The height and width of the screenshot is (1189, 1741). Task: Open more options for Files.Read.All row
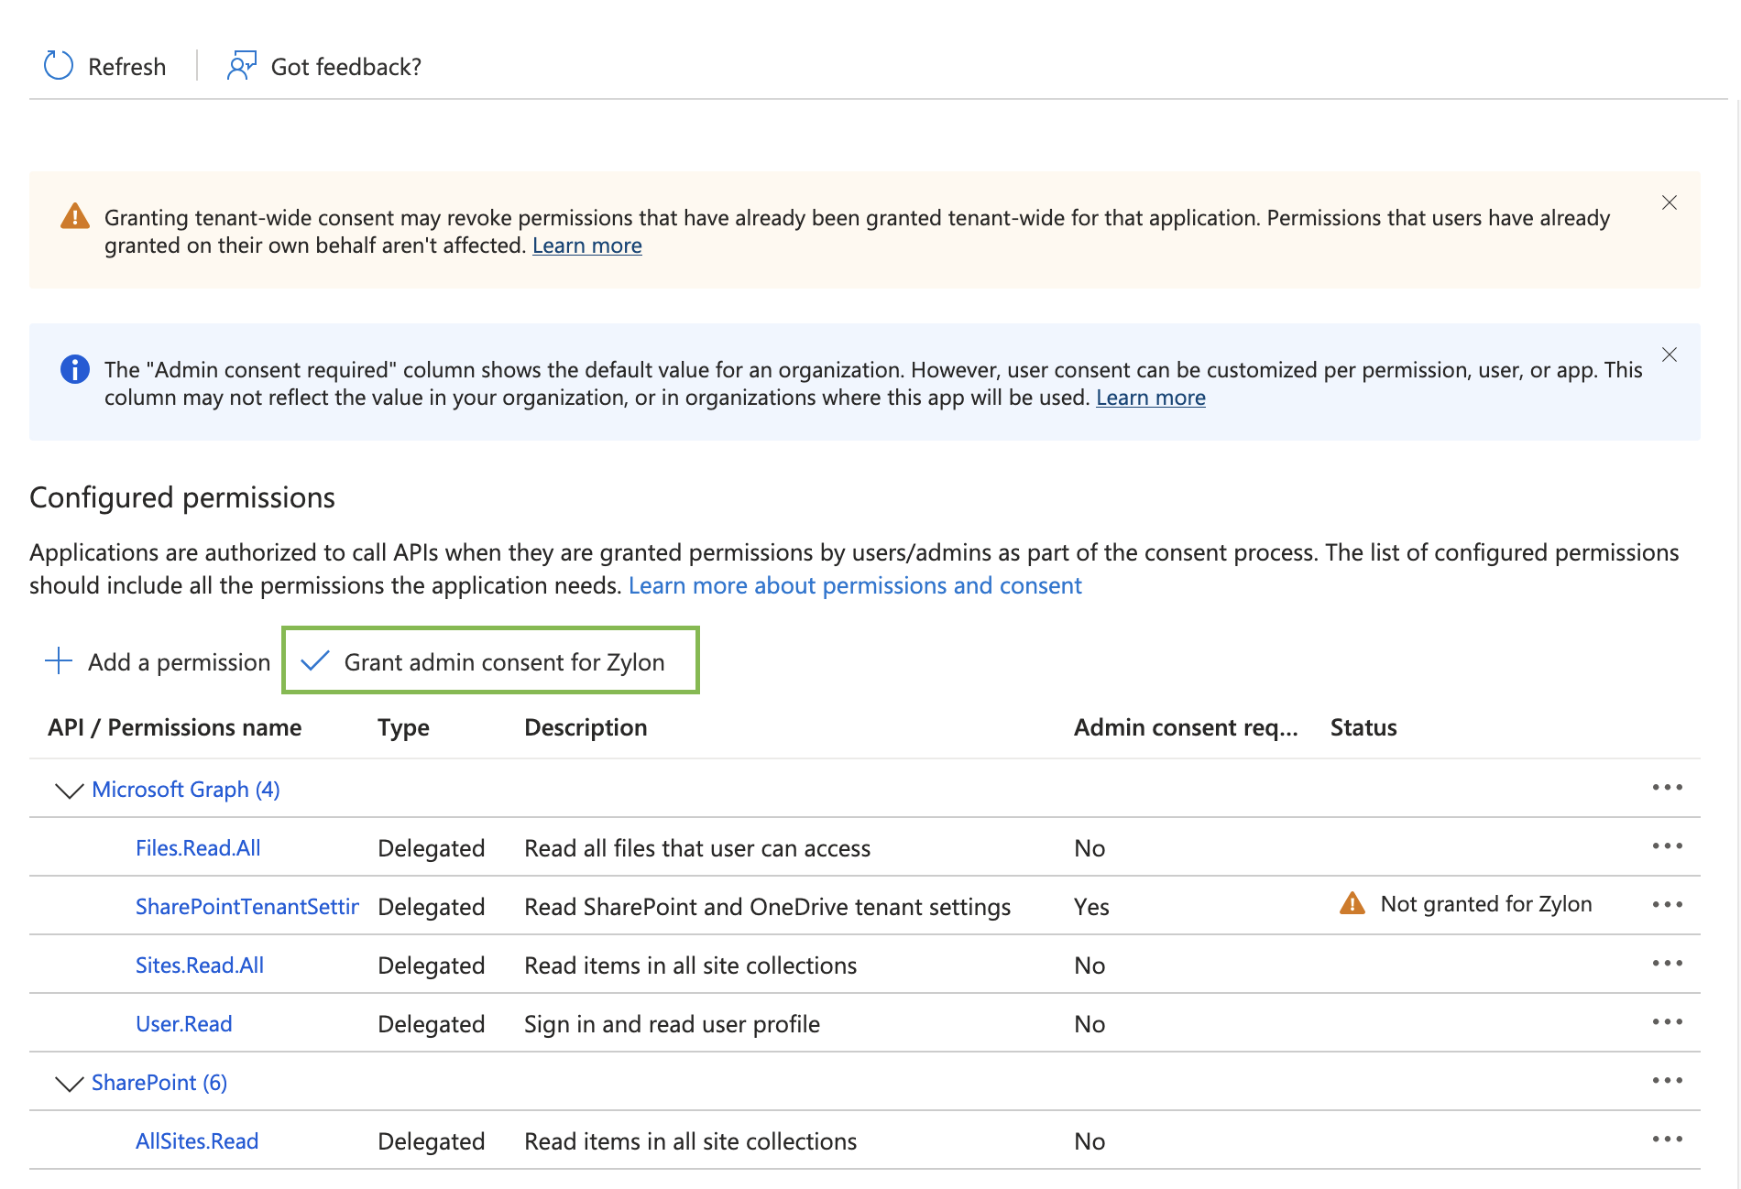(1668, 846)
